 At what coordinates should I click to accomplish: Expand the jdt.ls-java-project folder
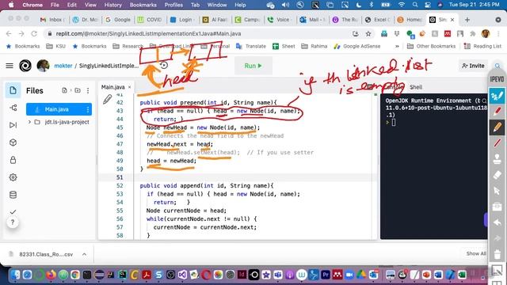click(29, 122)
